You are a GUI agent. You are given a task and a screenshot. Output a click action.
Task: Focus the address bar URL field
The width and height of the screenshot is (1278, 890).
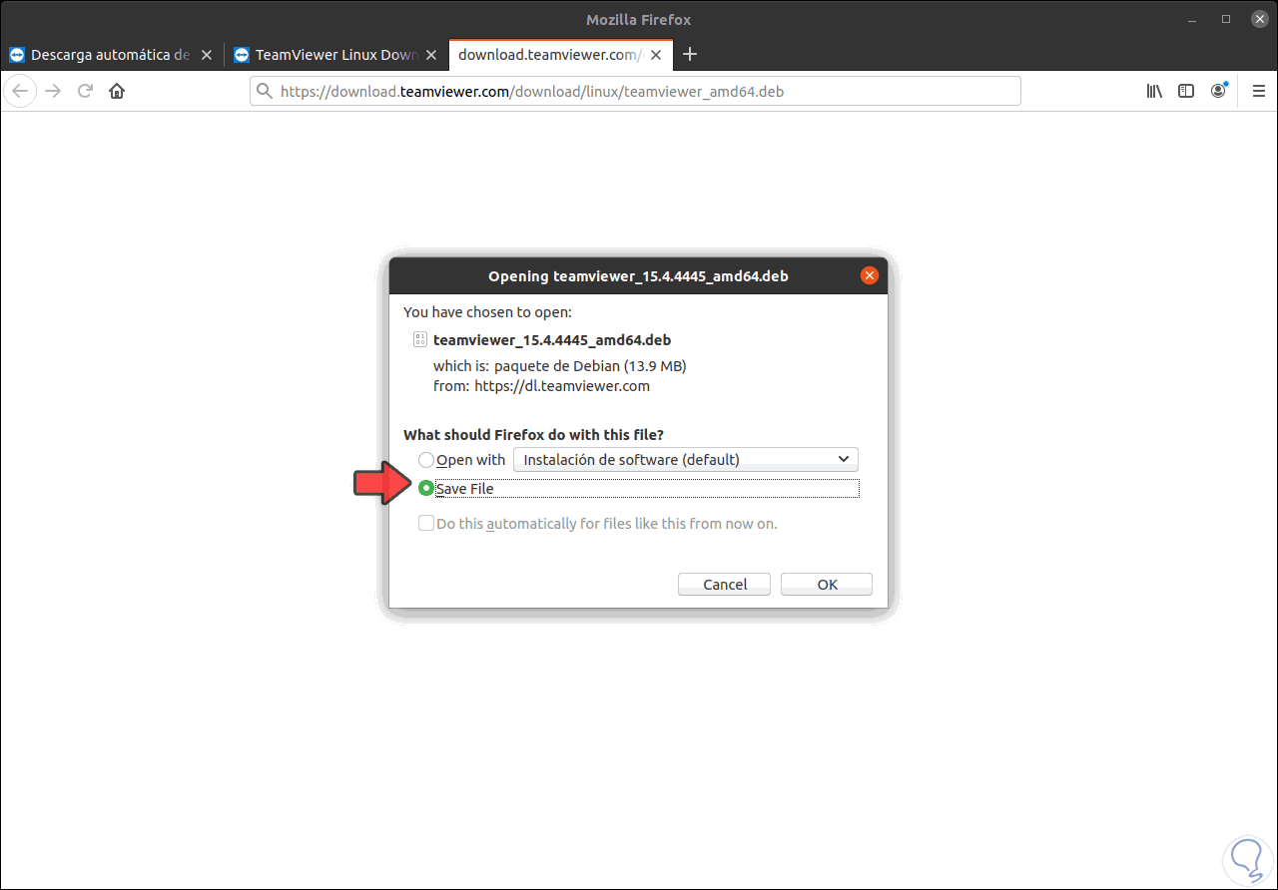pyautogui.click(x=635, y=91)
